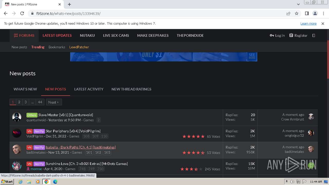
Task: Open page 2 of Slave Master thread
Action: click(98, 120)
